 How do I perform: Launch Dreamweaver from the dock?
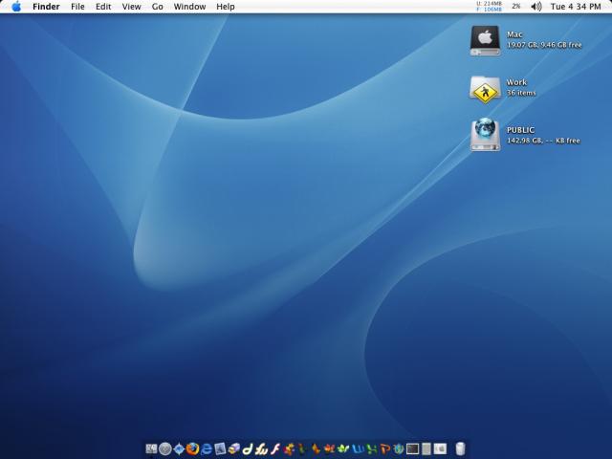pyautogui.click(x=248, y=448)
